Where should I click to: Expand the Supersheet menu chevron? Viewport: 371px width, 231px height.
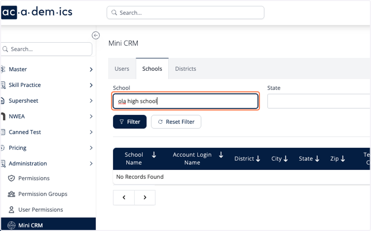click(x=91, y=101)
